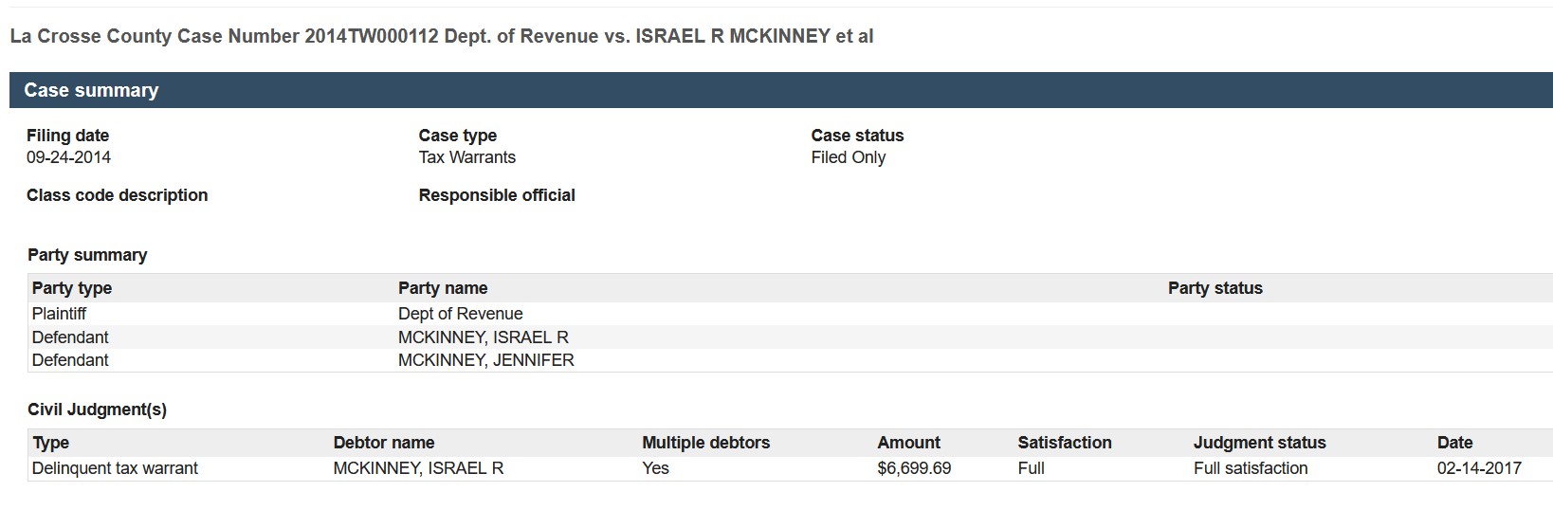Click the Debtor name column header

(x=384, y=443)
